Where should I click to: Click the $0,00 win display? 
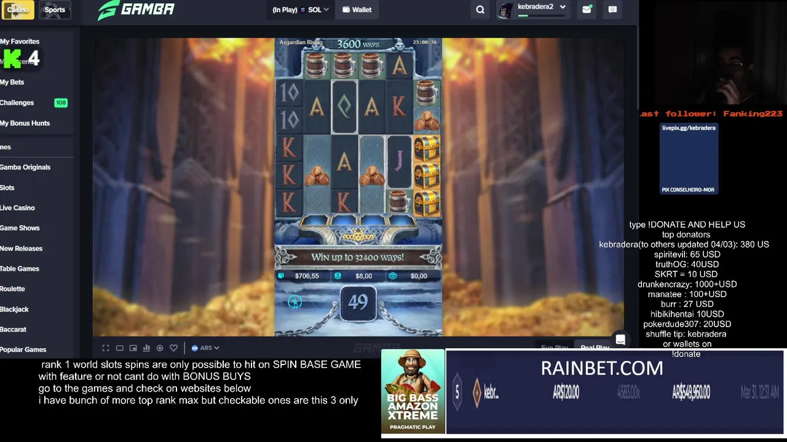click(419, 276)
